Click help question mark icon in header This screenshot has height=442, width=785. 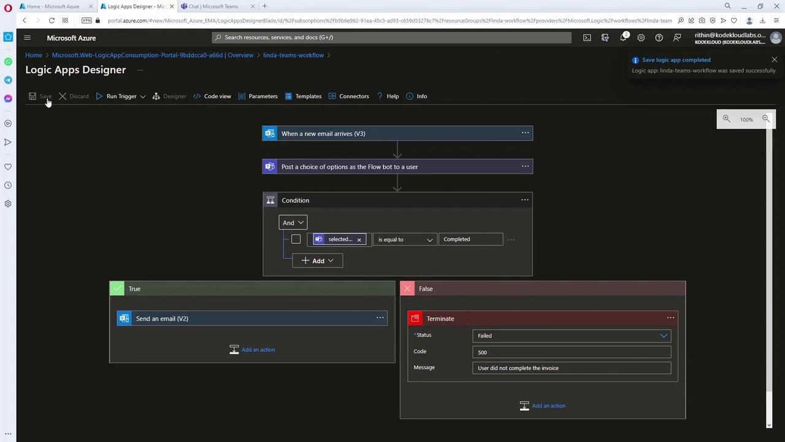tap(659, 37)
